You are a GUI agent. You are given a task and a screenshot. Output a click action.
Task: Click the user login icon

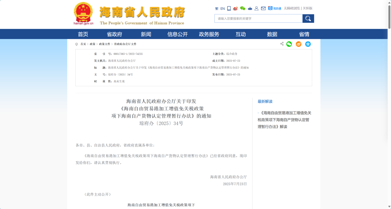click(x=256, y=8)
